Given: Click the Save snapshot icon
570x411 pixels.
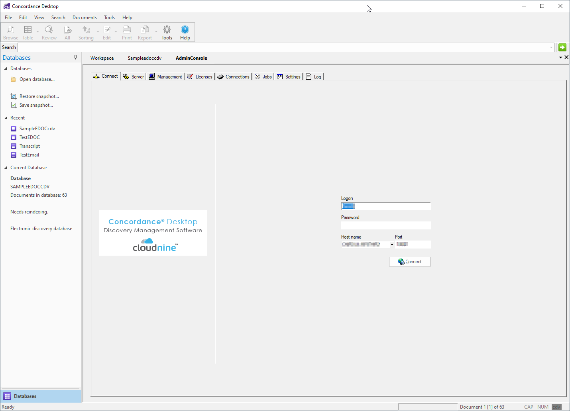Looking at the screenshot, I should tap(14, 105).
